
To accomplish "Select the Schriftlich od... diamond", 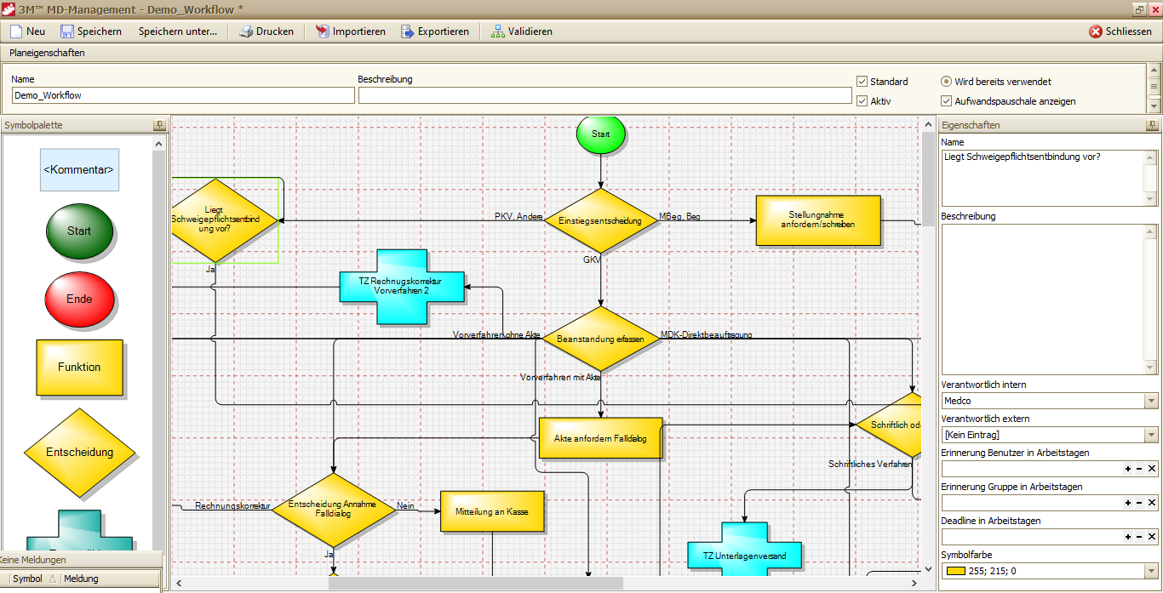I will click(x=890, y=425).
